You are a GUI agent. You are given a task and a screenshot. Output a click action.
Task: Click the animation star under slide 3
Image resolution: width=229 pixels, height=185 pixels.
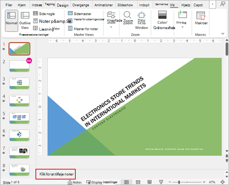tap(4, 83)
